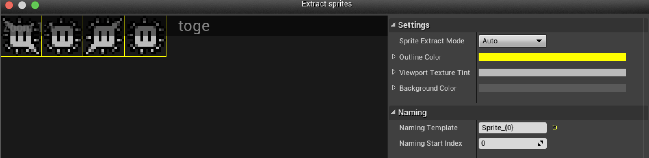
Task: Collapse the Settings section
Action: pyautogui.click(x=393, y=25)
